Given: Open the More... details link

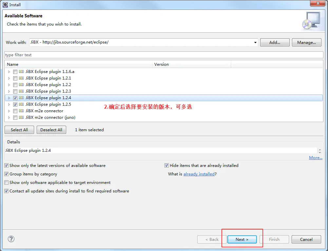Looking at the screenshot, I should click(x=316, y=158).
